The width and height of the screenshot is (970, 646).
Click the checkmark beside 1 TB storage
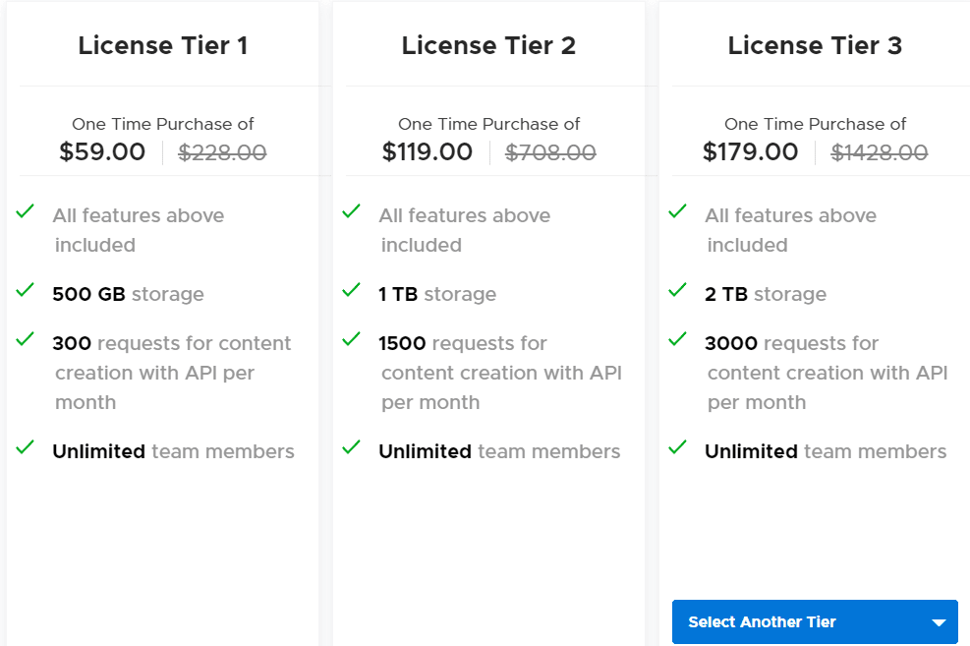[351, 291]
